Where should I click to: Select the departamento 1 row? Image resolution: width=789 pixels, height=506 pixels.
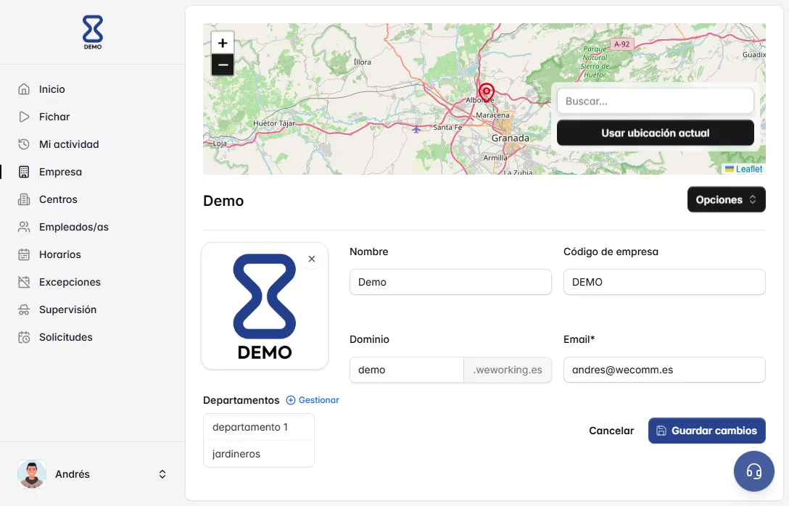point(259,427)
